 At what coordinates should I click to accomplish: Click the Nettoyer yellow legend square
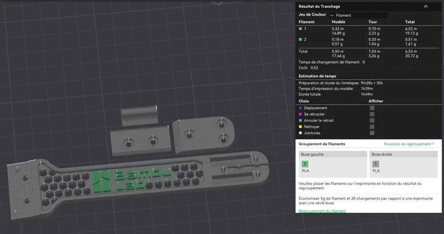301,127
